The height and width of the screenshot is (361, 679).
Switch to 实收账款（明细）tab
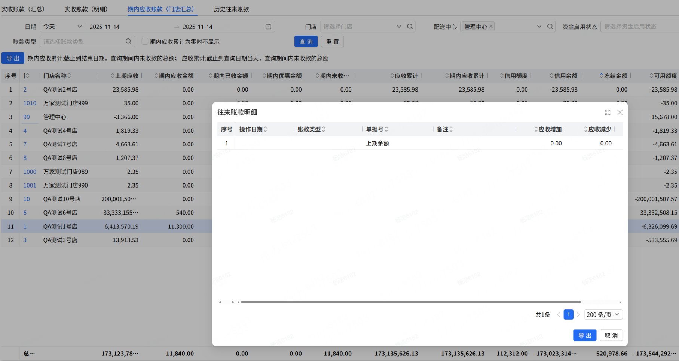[x=86, y=9]
